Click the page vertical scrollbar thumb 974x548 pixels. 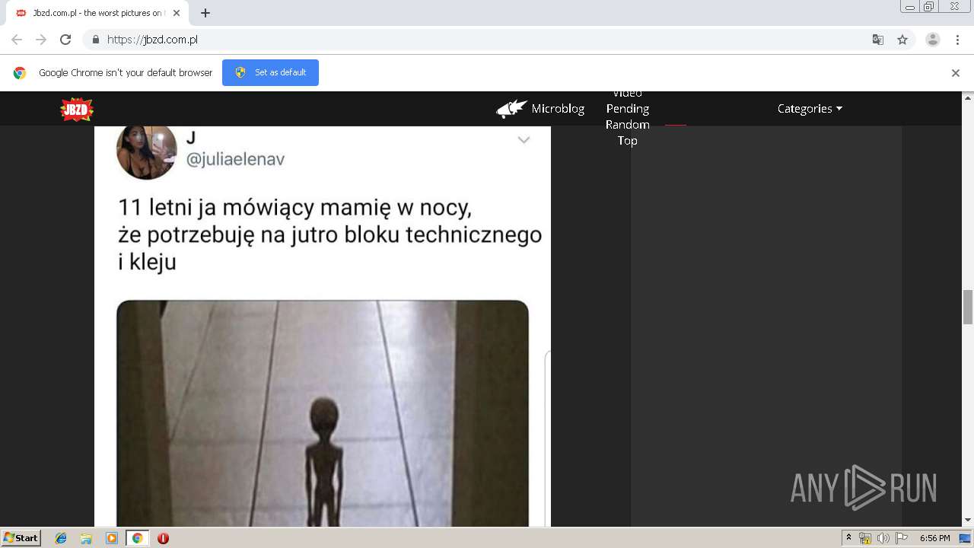968,307
